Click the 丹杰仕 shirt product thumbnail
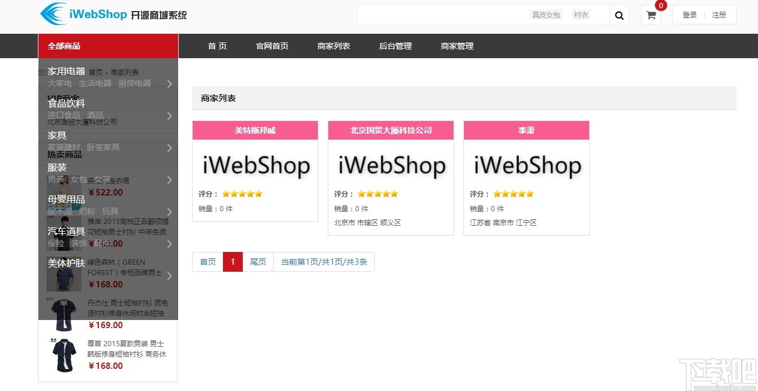This screenshot has height=391, width=758. 63,313
